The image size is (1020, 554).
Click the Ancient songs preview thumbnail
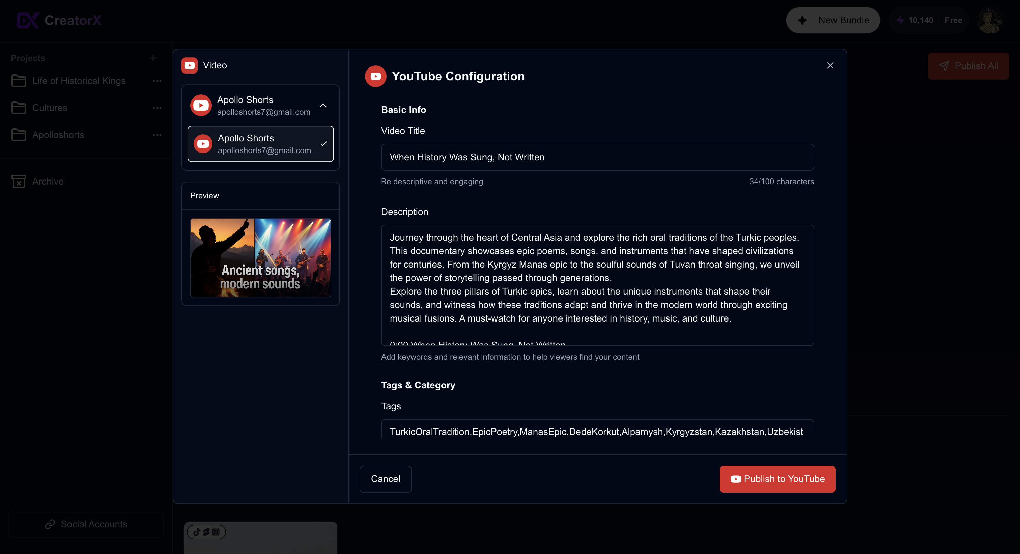[x=260, y=257]
